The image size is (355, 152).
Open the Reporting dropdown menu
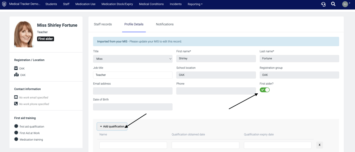click(x=195, y=4)
